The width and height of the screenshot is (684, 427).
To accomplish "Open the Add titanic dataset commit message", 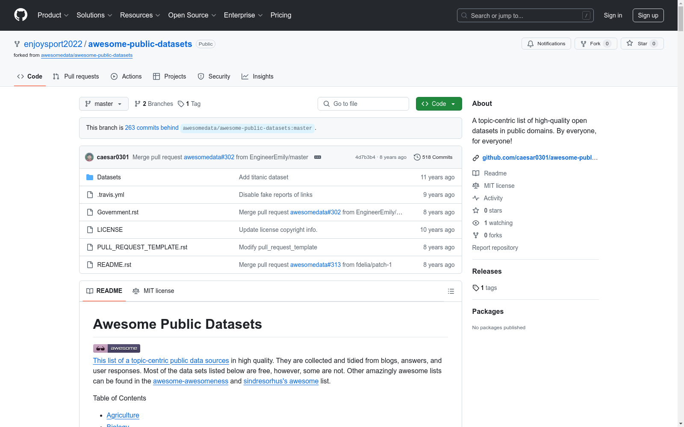I will click(264, 177).
